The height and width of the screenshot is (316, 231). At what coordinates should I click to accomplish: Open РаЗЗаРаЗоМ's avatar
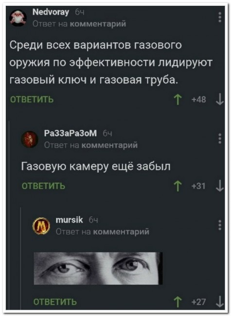[30, 139]
